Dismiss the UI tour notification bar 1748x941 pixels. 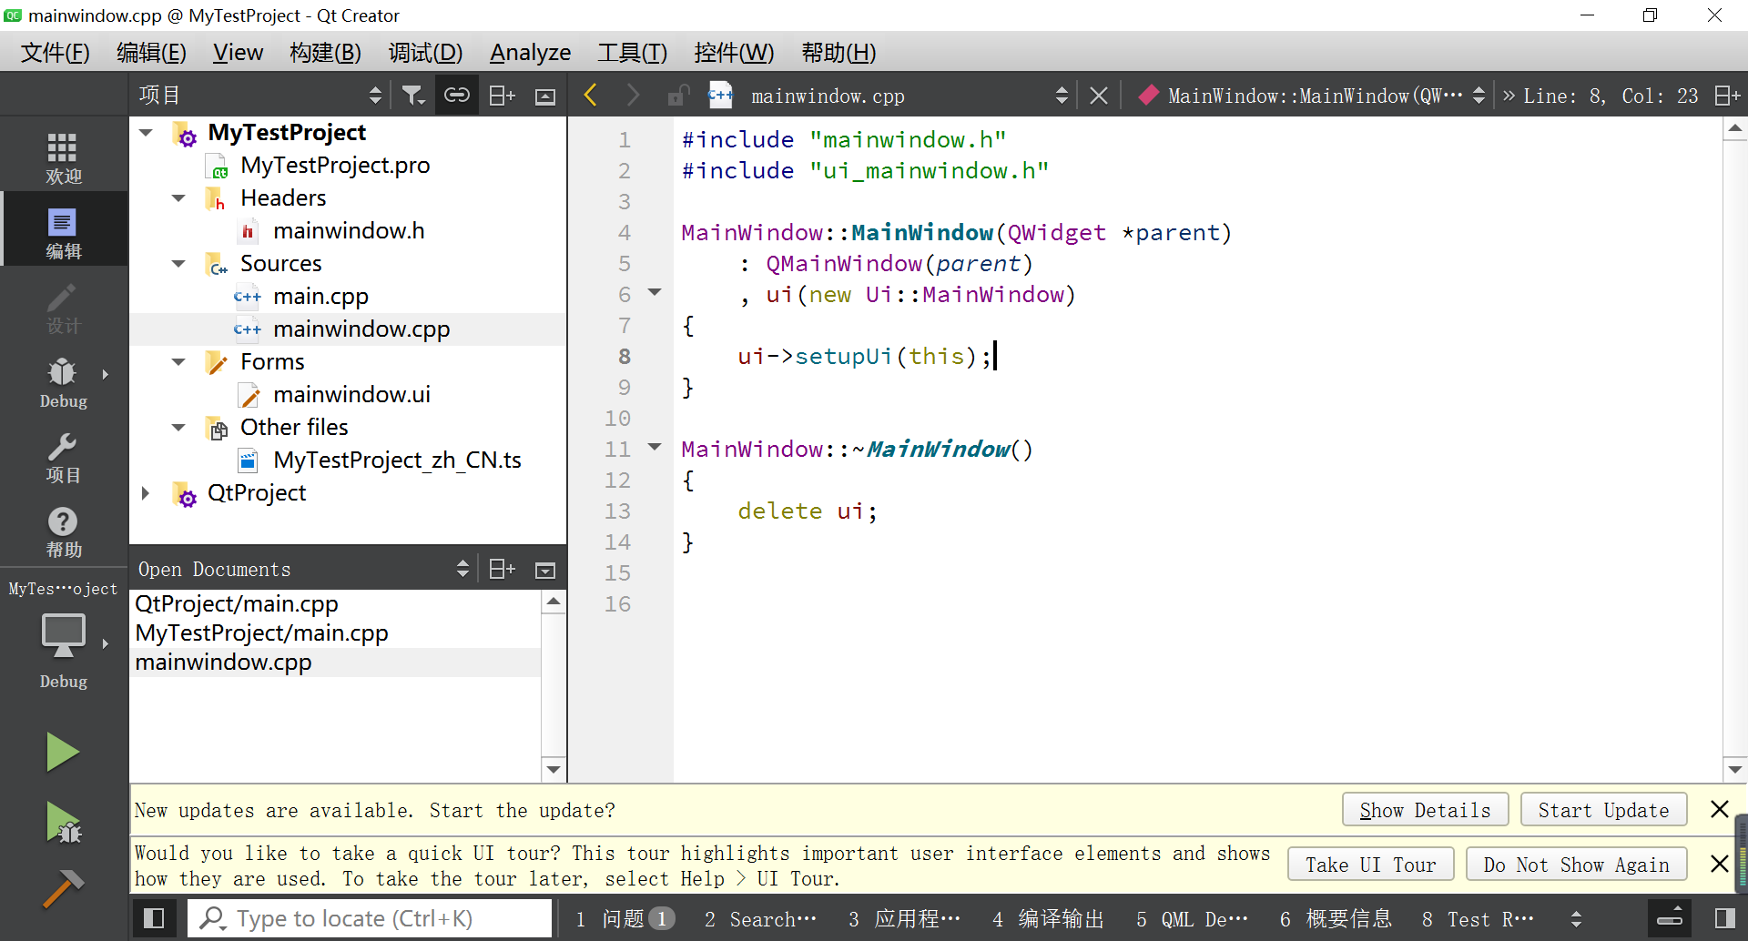1719,864
